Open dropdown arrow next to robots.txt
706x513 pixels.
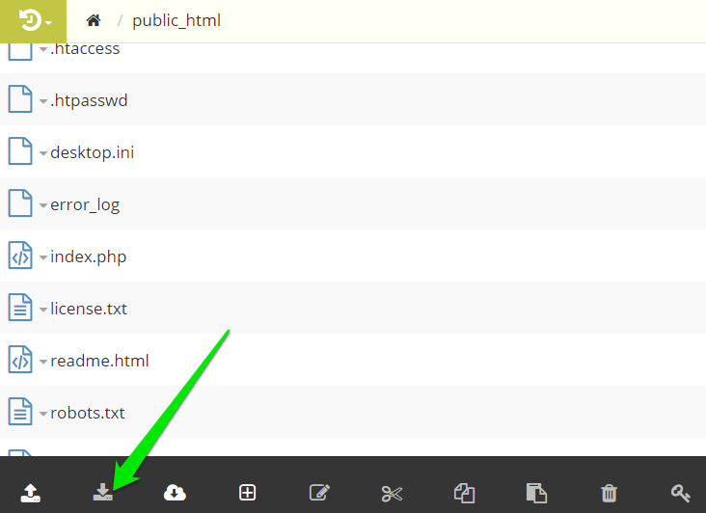(x=43, y=414)
